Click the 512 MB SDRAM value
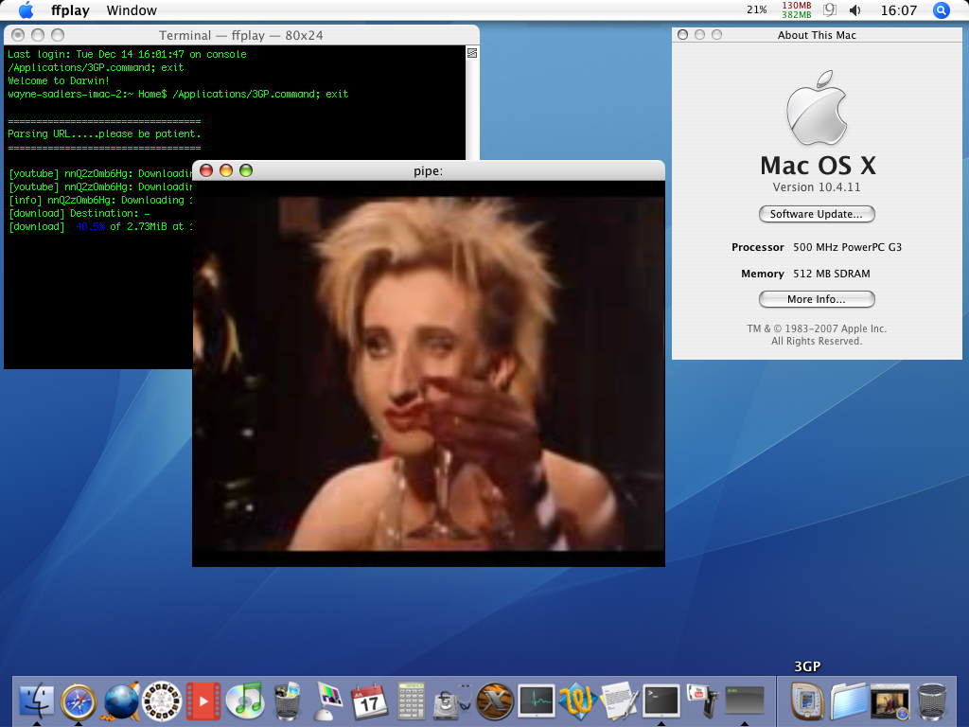The image size is (969, 727). point(831,274)
